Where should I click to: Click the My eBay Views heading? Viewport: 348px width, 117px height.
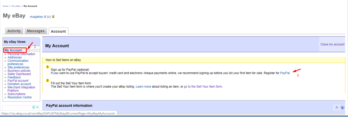pos(15,42)
